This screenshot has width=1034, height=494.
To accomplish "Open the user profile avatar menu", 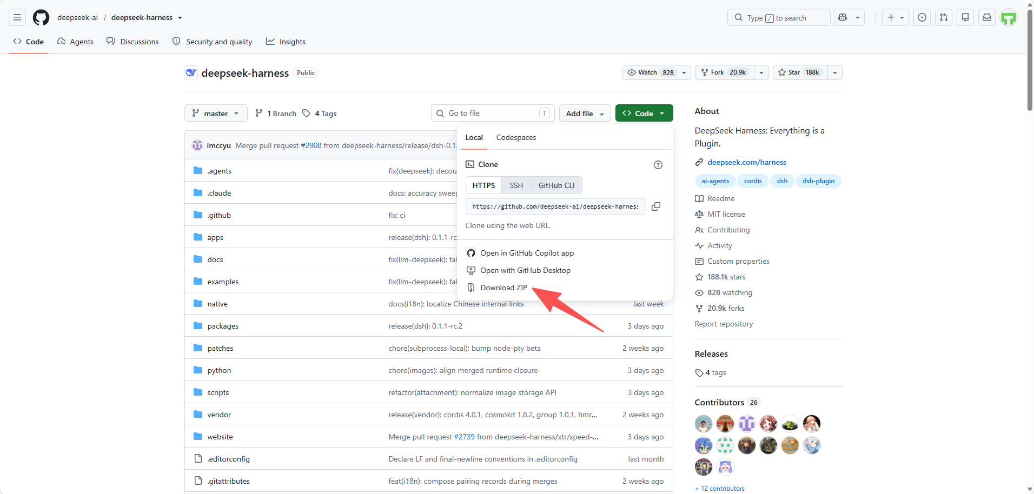I will (1009, 17).
